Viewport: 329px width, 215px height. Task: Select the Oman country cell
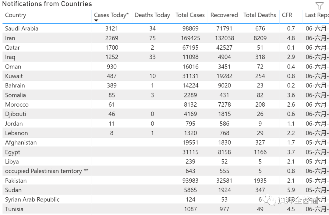pos(13,67)
